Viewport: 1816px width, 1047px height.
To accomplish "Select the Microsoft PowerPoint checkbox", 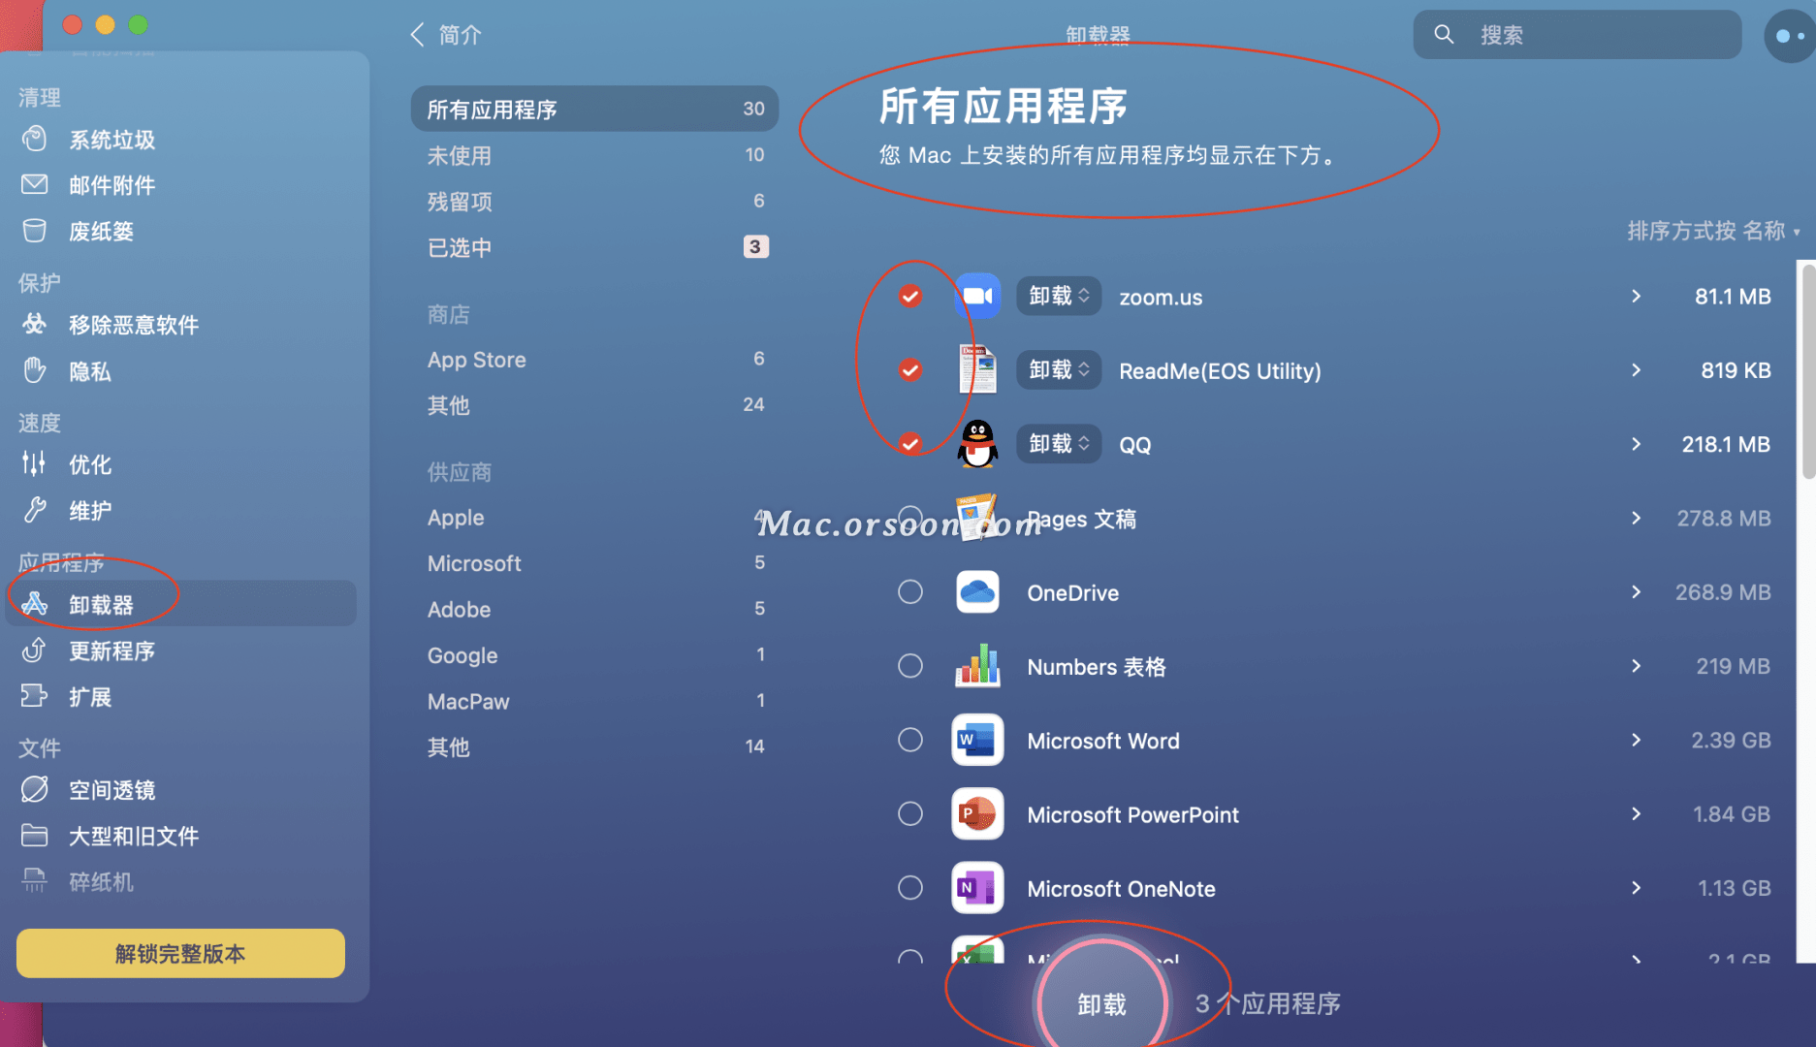I will [x=909, y=813].
